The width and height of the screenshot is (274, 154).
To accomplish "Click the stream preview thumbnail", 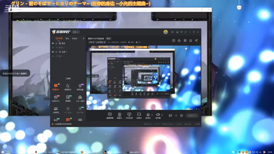I will (x=144, y=78).
